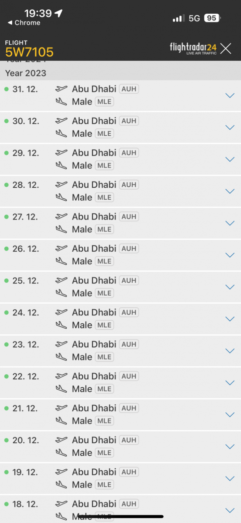This screenshot has height=523, width=241.
Task: Click departure plane icon for 30. 12.
Action: pos(61,121)
